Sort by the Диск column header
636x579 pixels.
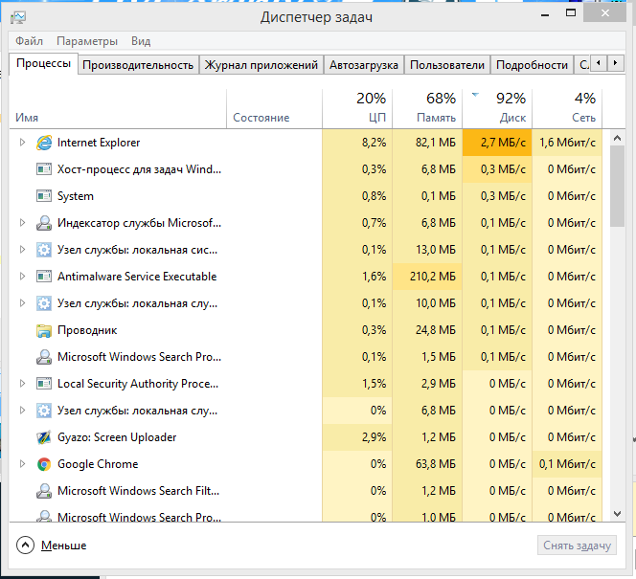(497, 108)
